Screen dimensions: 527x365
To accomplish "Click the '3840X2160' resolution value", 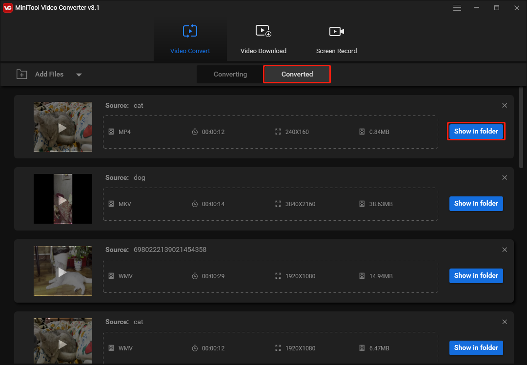I will [300, 204].
